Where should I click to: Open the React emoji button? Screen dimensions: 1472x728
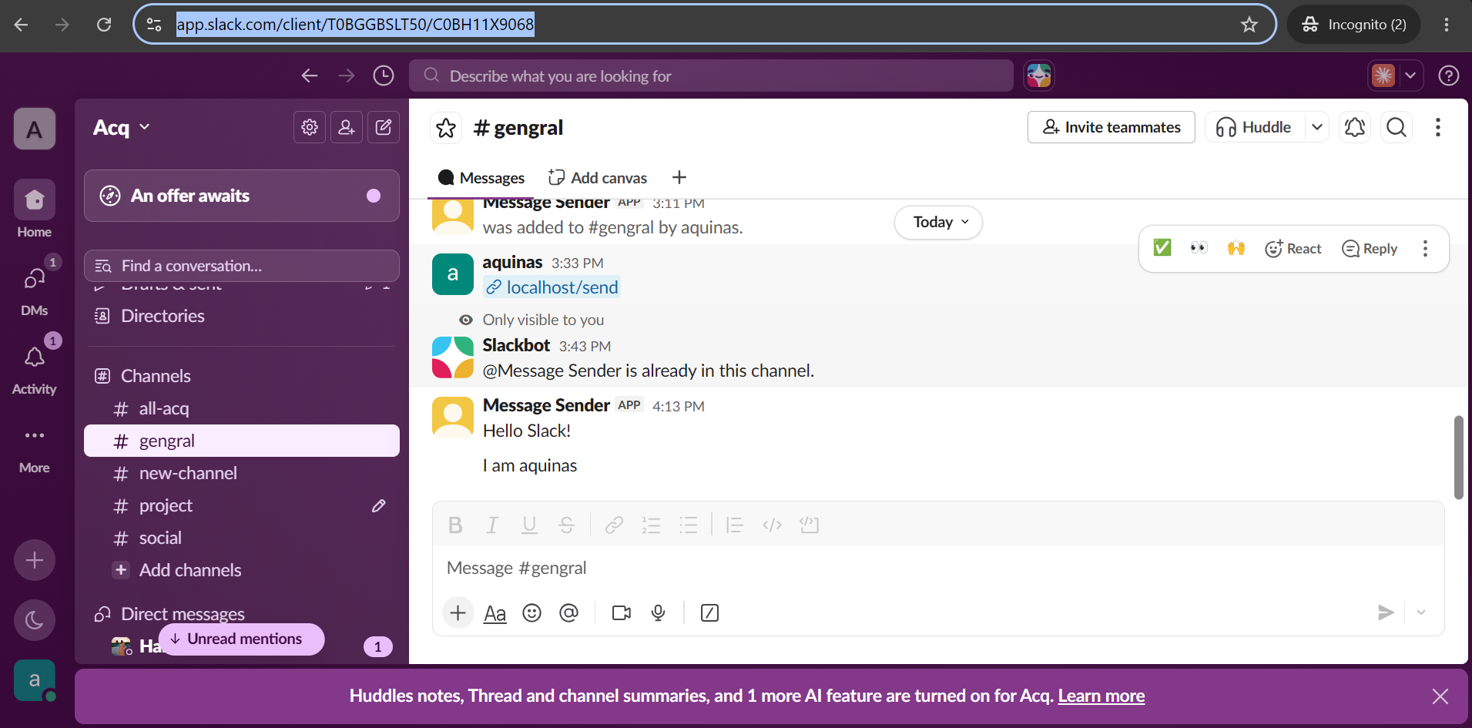point(1293,248)
